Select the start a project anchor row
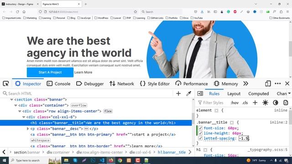Viewport: 292px width, 164px height. (x=103, y=134)
